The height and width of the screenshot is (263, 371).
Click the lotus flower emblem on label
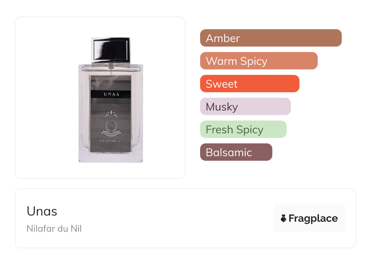click(x=111, y=114)
